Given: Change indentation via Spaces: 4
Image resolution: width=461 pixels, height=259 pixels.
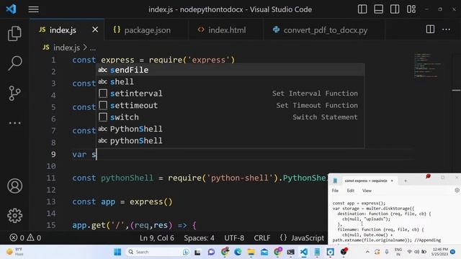Looking at the screenshot, I should tap(199, 238).
